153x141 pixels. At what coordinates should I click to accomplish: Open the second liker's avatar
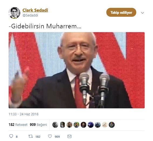[x=62, y=125]
